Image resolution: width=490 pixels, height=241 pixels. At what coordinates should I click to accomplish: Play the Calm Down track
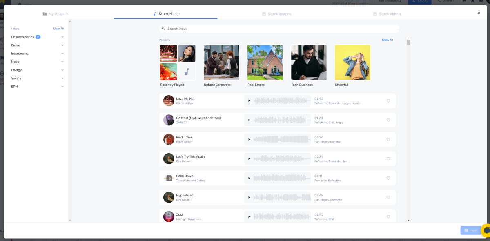click(249, 178)
